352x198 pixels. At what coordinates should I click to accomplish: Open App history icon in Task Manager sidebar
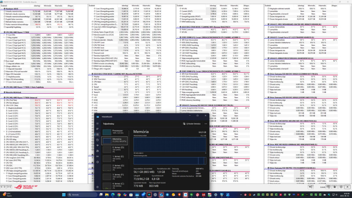(97, 140)
